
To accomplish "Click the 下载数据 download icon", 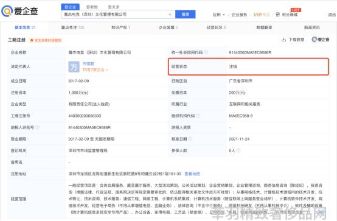I will pos(283,40).
